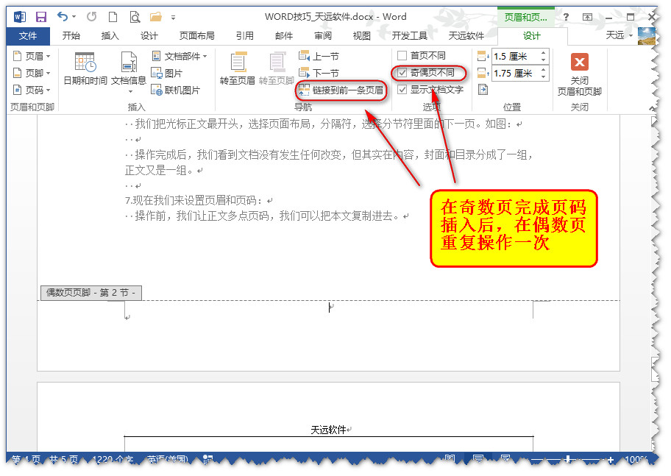Screen dimensions: 671x476
Task: Jump to Previous Section (上一节)
Action: coord(319,56)
